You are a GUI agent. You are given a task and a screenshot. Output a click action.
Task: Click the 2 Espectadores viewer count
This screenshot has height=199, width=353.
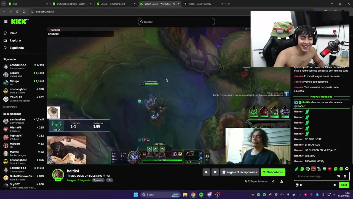click(x=256, y=181)
